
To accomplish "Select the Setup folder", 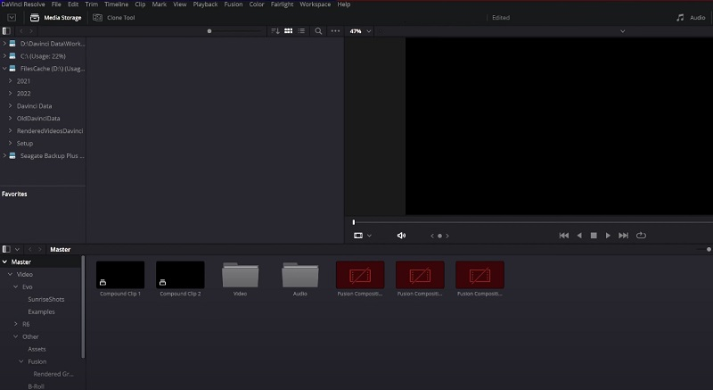I will click(x=25, y=144).
